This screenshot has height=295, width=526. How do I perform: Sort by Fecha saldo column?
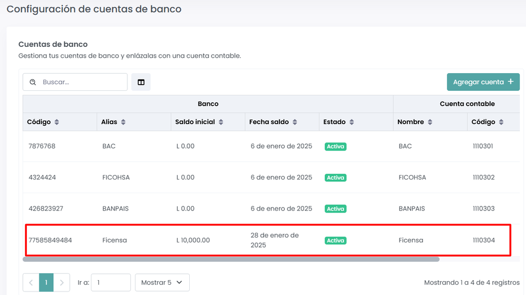coord(295,122)
